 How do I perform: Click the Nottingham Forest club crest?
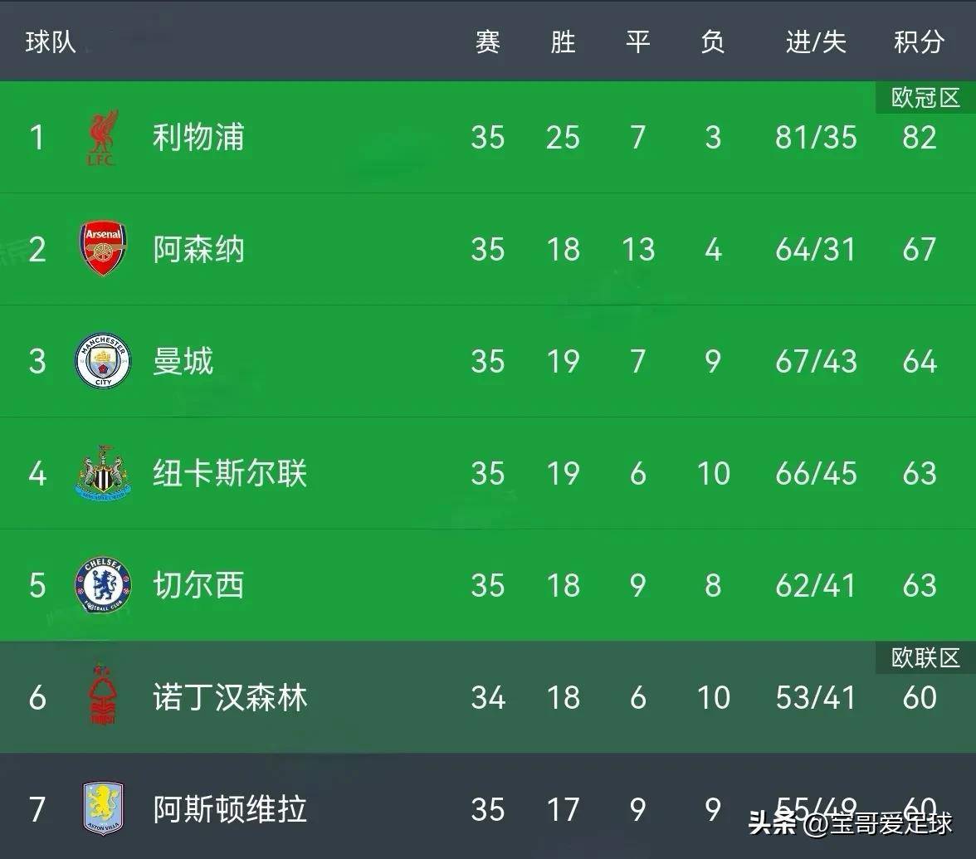[103, 695]
